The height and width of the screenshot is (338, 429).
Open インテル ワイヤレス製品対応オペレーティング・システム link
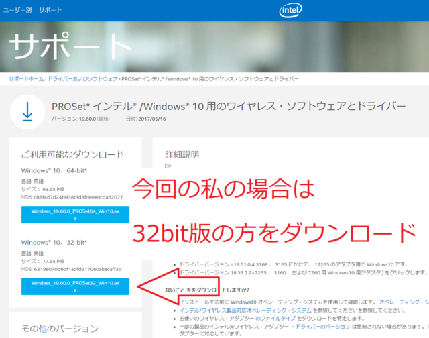tap(245, 311)
